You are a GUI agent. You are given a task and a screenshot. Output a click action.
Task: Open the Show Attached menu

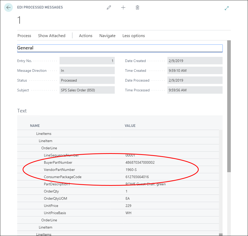click(52, 36)
